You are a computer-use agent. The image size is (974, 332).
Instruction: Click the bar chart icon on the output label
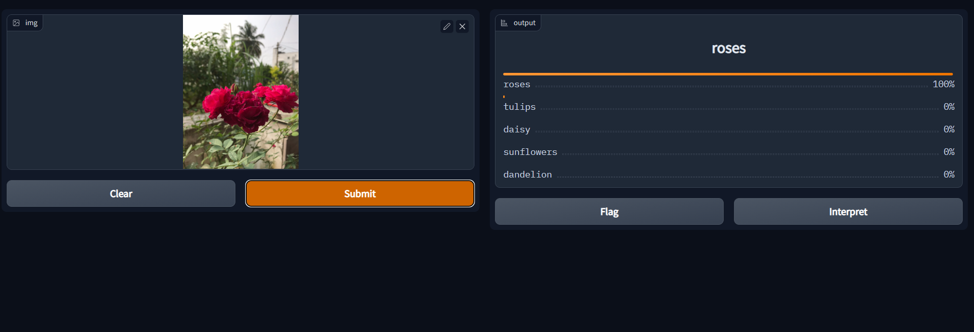(504, 22)
